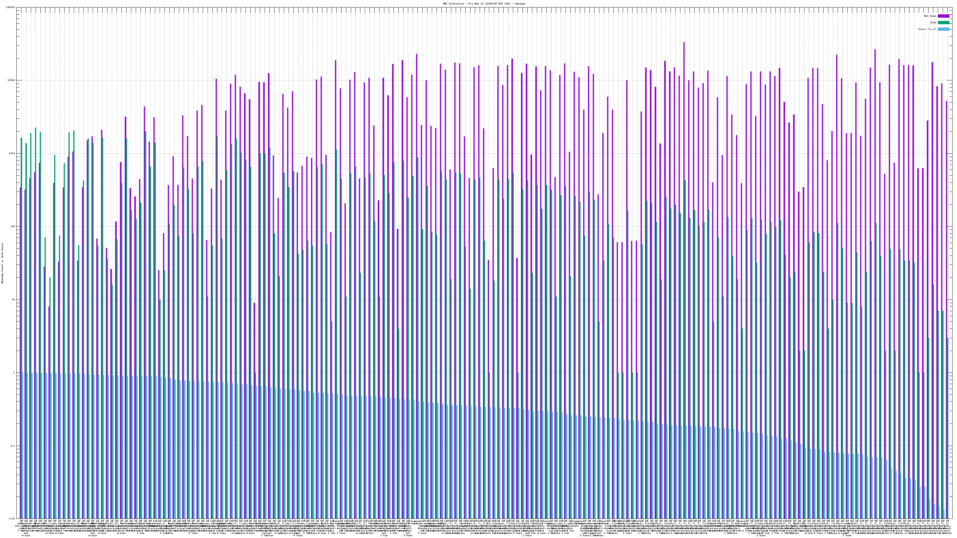
Task: Click the 100000 y-axis tick label
Action: pyautogui.click(x=11, y=7)
